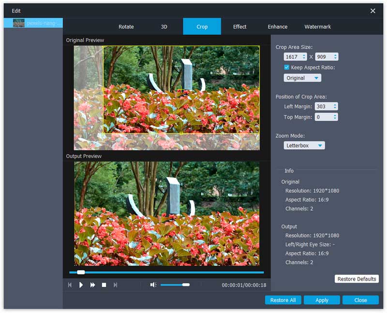Click Restore Defaults button
Screen dimensions: 387x313
(357, 279)
